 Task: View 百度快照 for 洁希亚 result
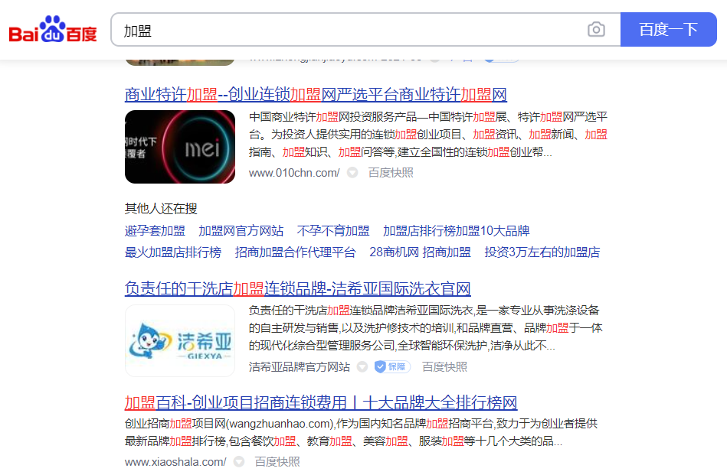pyautogui.click(x=444, y=367)
